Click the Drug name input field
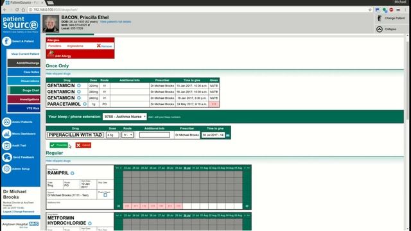The image size is (411, 231). point(76,135)
